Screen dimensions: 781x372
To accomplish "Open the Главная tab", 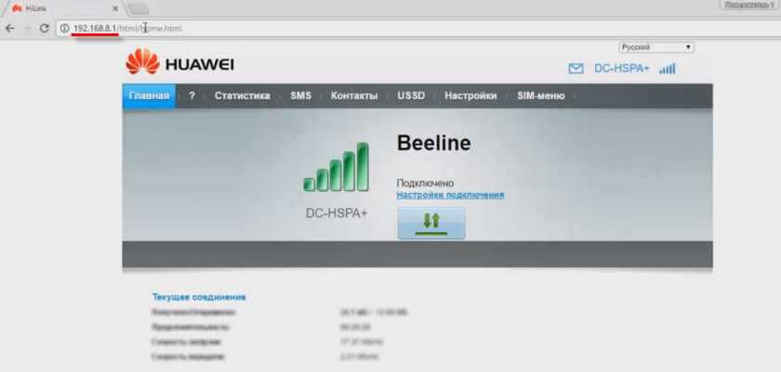I will (149, 96).
